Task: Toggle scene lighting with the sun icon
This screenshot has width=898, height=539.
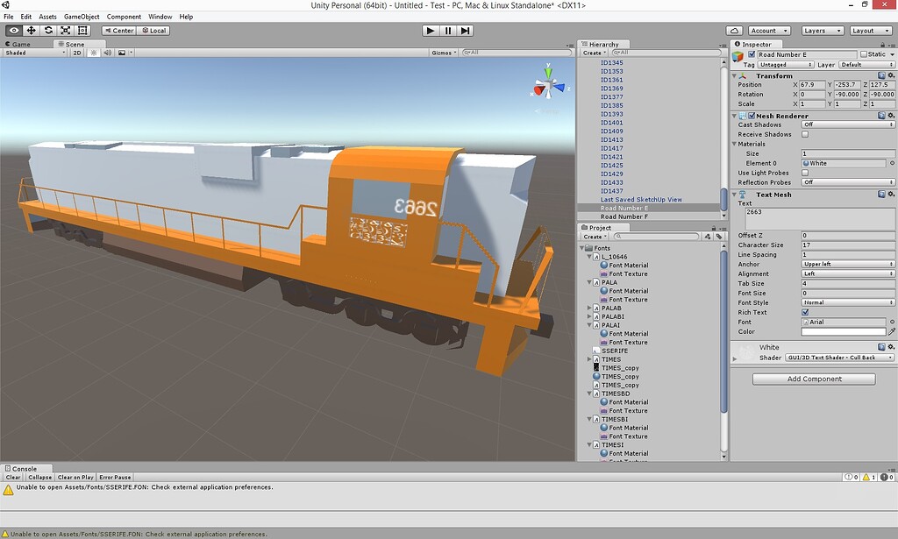Action: pyautogui.click(x=95, y=52)
